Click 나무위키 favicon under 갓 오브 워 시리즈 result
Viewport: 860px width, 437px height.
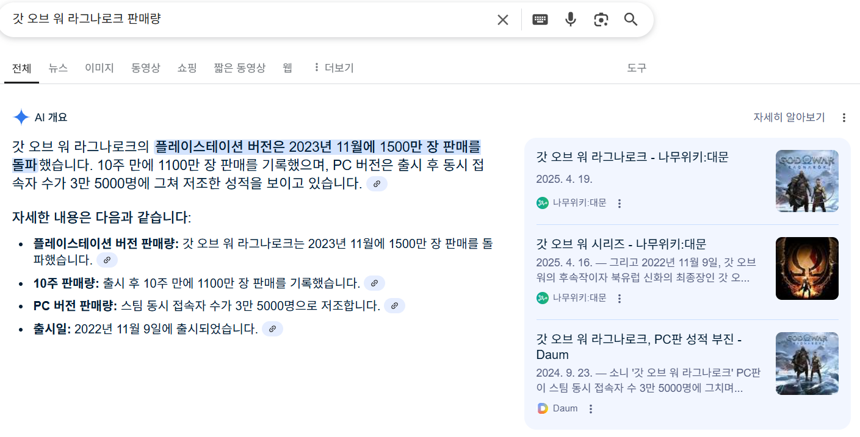543,298
